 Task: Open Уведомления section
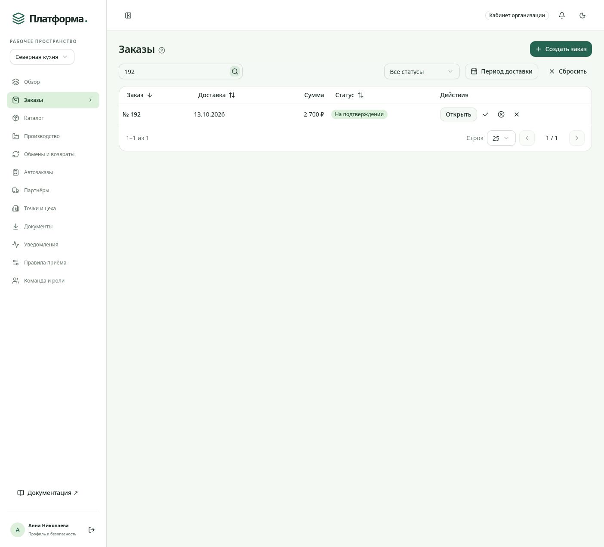point(53,245)
